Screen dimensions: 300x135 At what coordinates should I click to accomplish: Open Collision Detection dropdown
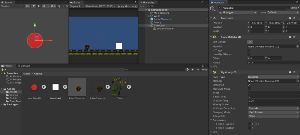[x=273, y=108]
